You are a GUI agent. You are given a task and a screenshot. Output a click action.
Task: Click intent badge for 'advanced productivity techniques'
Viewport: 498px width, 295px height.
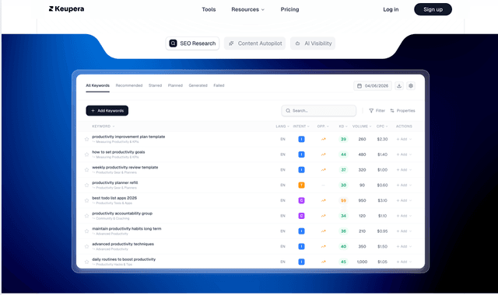click(301, 247)
